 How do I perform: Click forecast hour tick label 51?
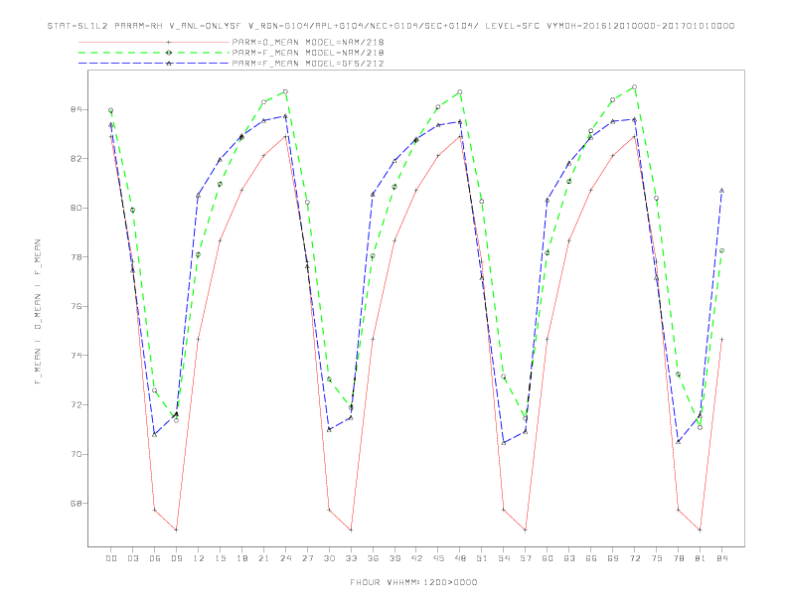click(x=482, y=558)
